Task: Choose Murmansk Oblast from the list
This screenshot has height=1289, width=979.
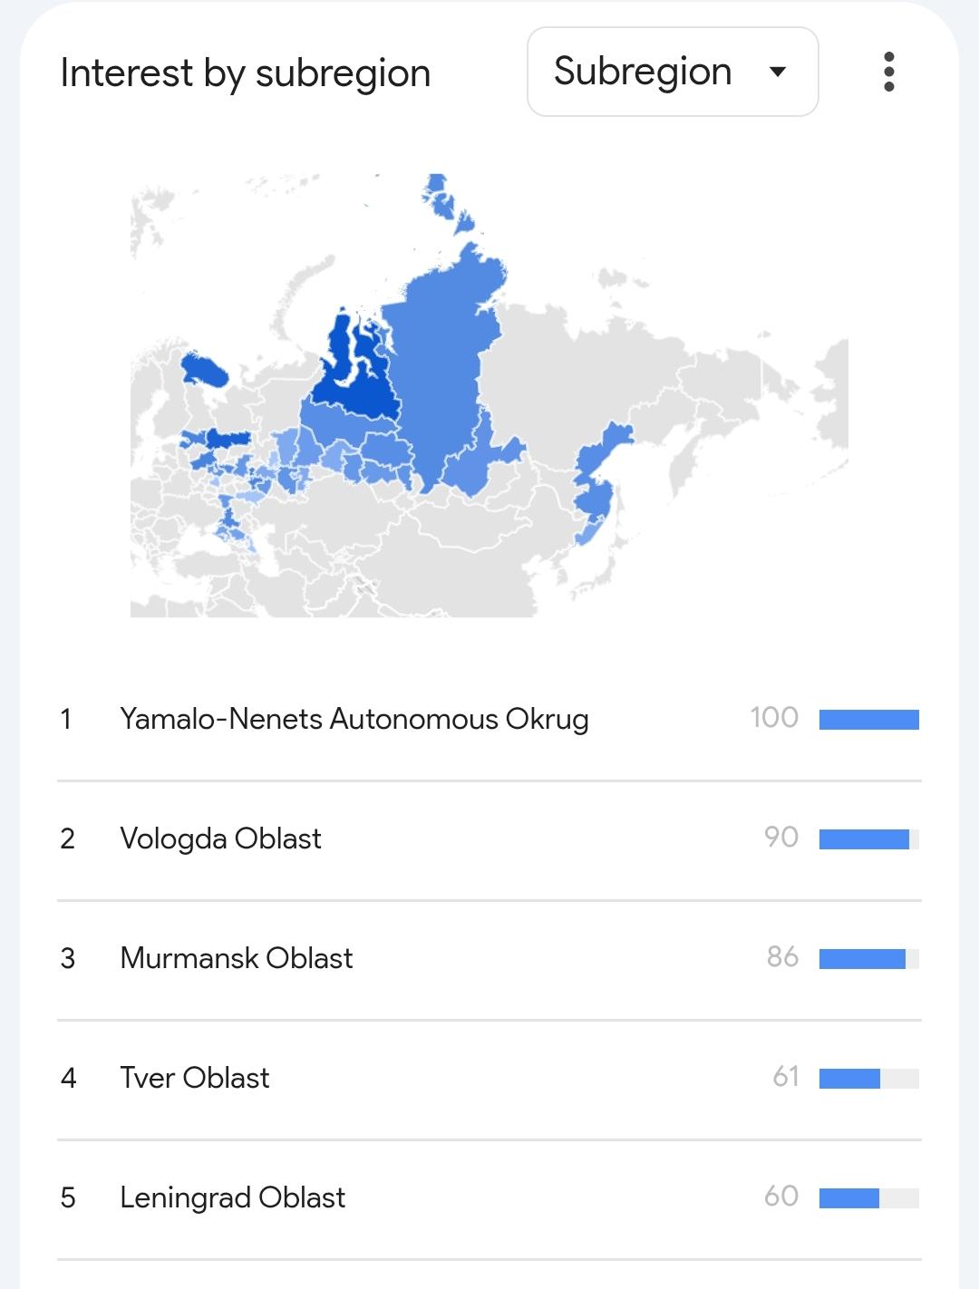Action: [x=236, y=958]
